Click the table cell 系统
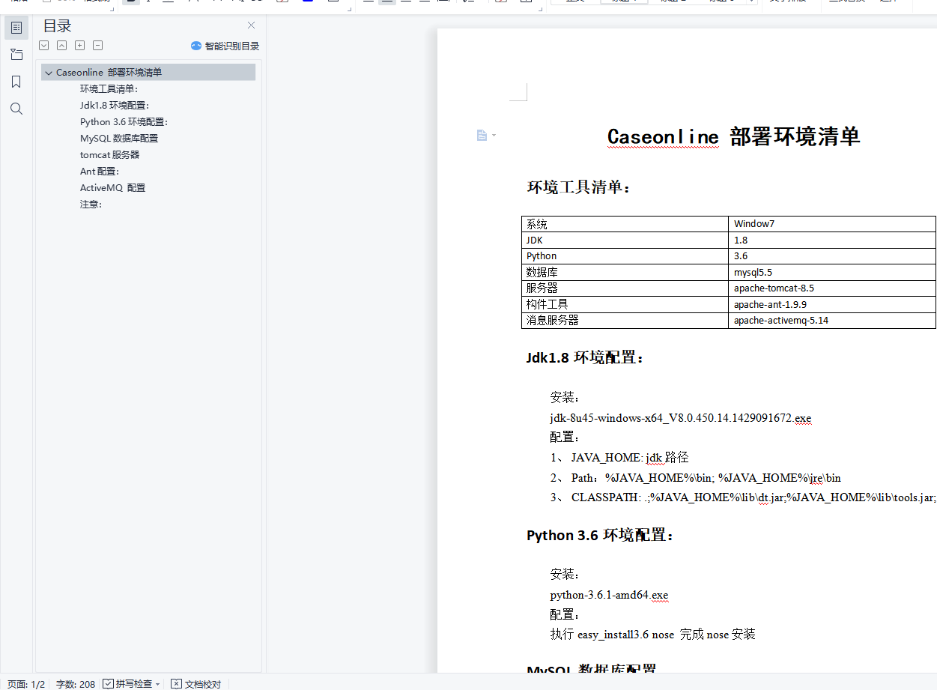 pos(625,224)
